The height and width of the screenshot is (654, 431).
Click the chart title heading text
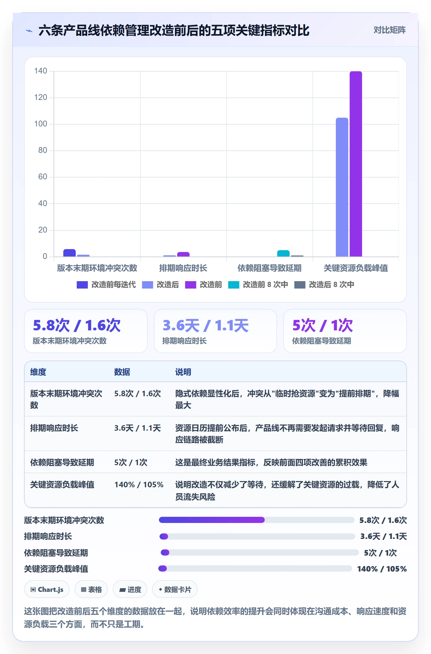174,30
